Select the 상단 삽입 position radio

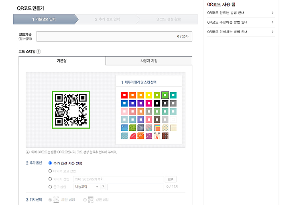pyautogui.click(x=85, y=200)
